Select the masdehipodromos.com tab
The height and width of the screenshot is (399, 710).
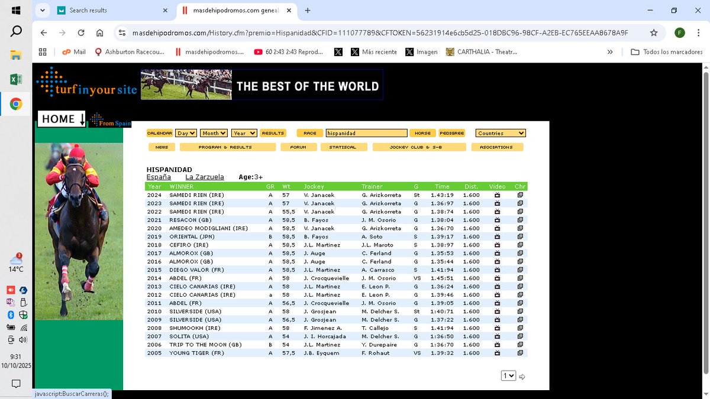click(237, 10)
